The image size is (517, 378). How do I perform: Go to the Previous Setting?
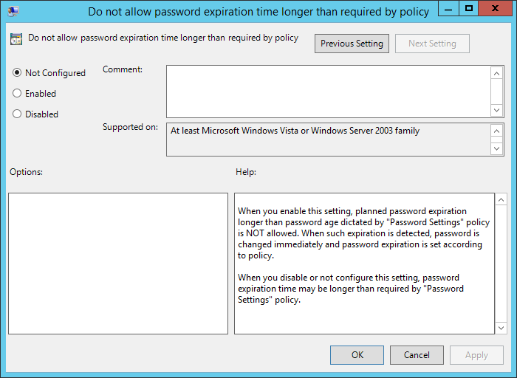[352, 44]
